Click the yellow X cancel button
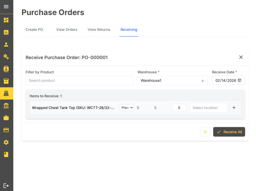256x191 pixels. point(205,132)
